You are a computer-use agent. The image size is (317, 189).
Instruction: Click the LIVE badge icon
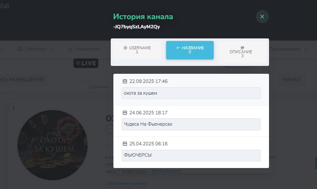(86, 63)
